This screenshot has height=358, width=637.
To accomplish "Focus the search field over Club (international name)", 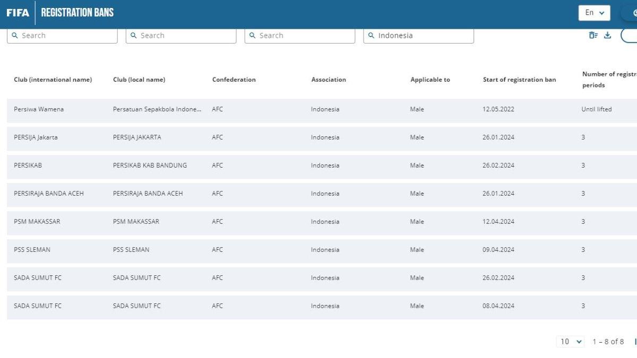I will (62, 36).
